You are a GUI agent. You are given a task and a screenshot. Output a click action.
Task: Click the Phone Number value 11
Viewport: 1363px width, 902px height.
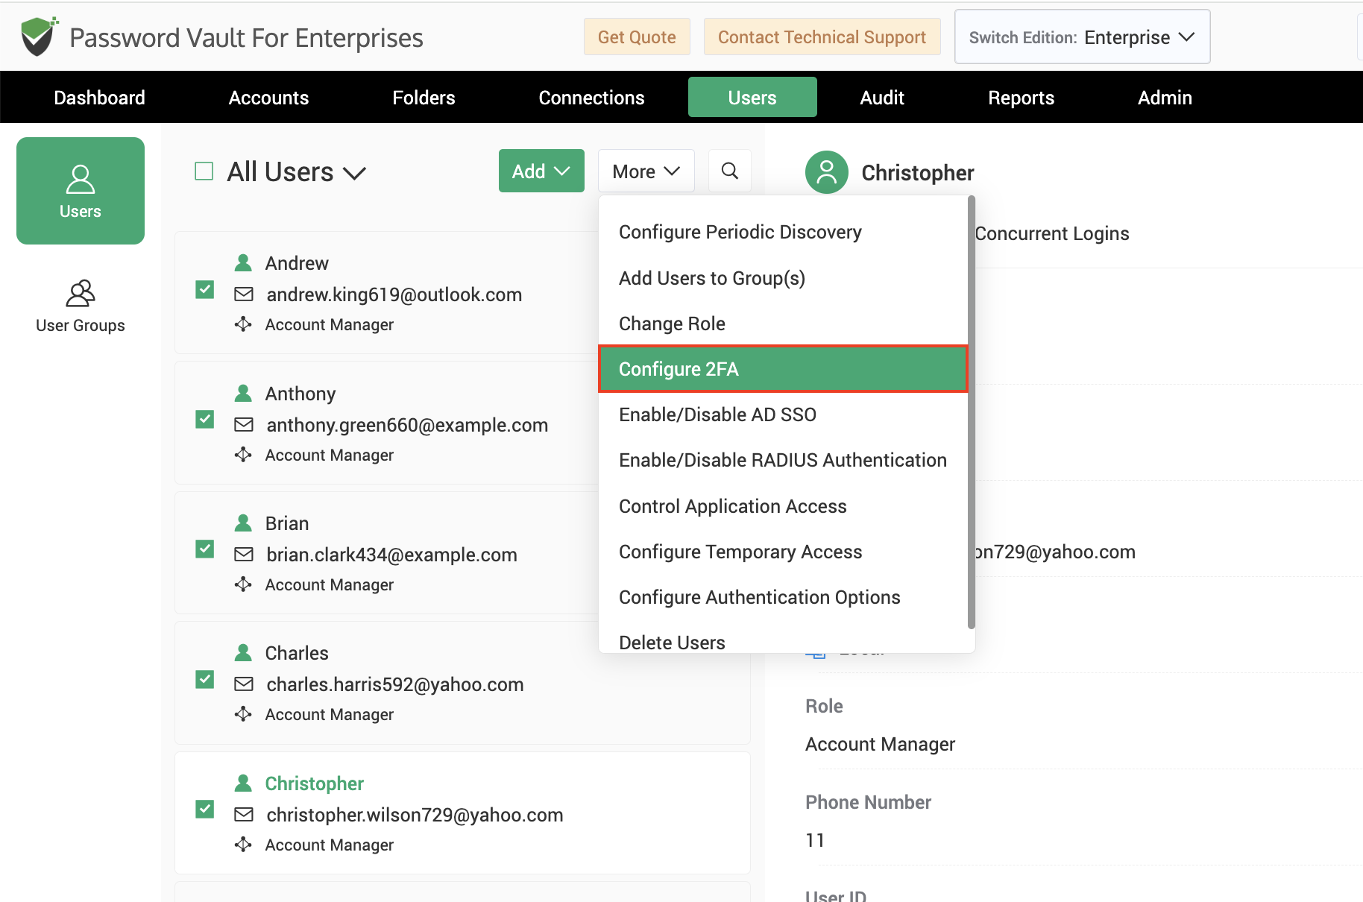click(x=815, y=840)
